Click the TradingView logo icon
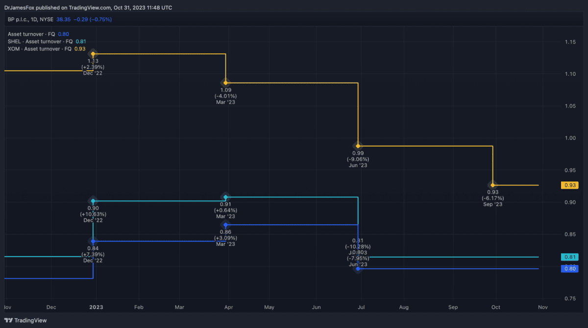The image size is (588, 328). coord(9,321)
